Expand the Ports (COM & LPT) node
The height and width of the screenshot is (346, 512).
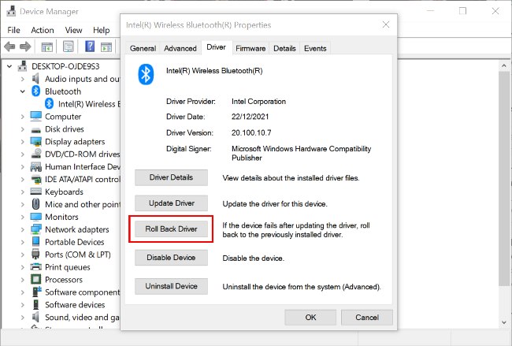click(23, 255)
